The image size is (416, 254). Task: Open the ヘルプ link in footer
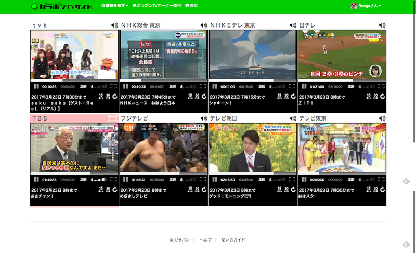(x=205, y=240)
